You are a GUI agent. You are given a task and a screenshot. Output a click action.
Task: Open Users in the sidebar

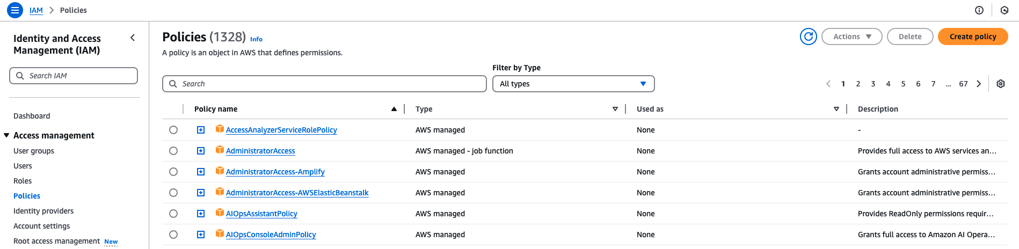click(23, 166)
